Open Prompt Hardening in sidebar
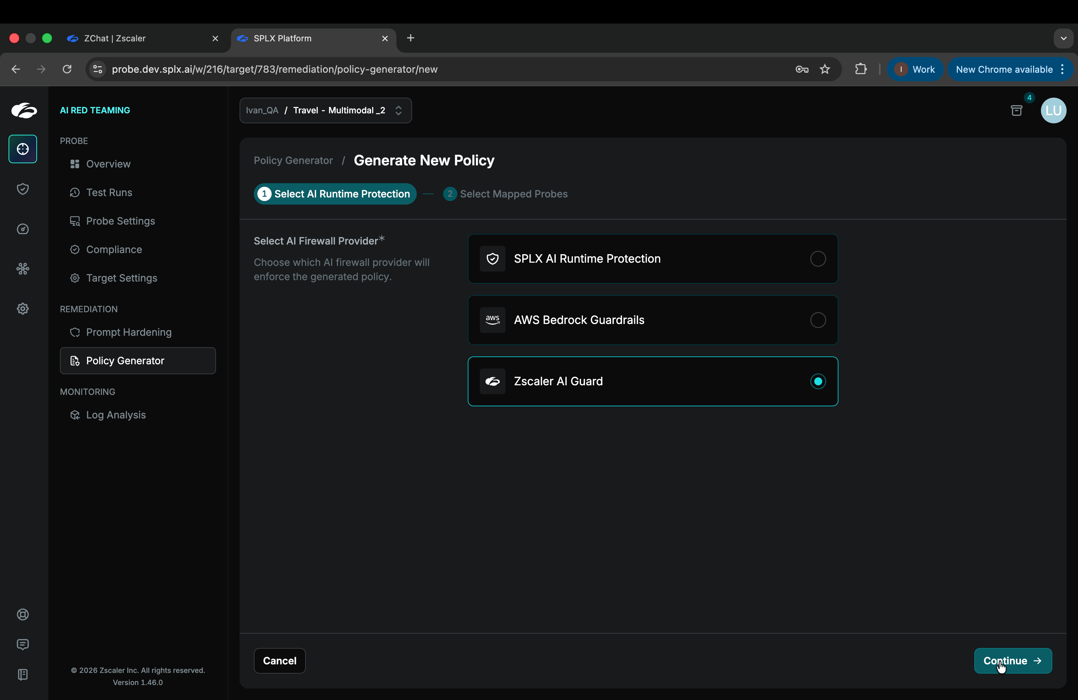Screen dimensions: 1078x700 129,332
